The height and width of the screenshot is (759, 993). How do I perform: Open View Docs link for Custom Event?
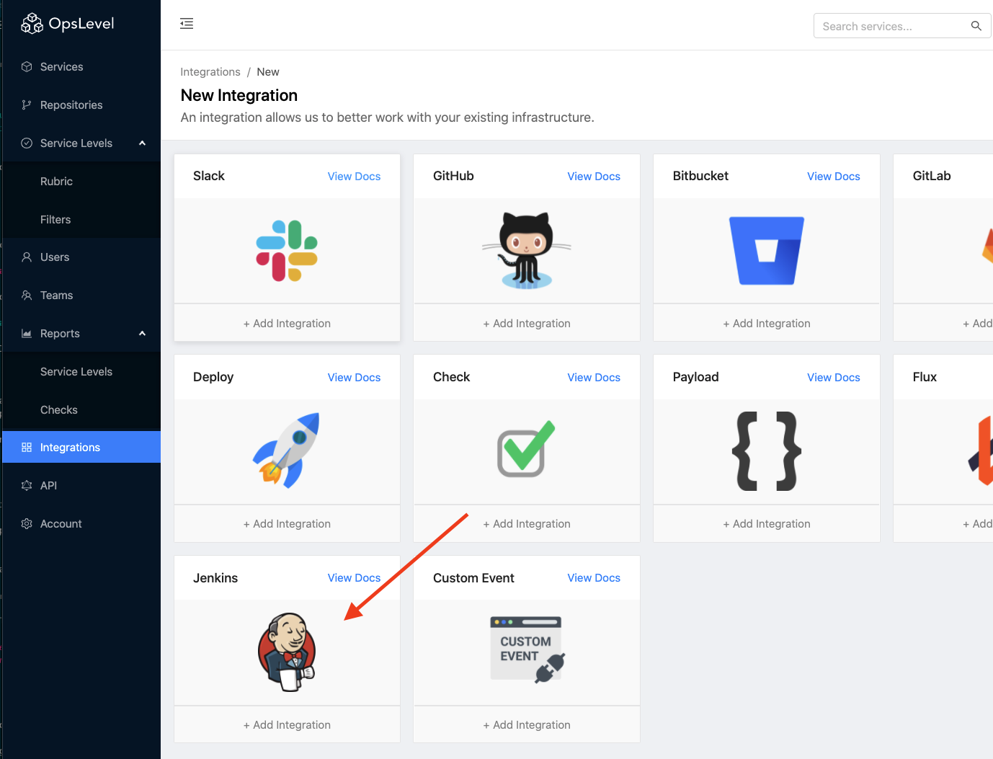pos(594,578)
